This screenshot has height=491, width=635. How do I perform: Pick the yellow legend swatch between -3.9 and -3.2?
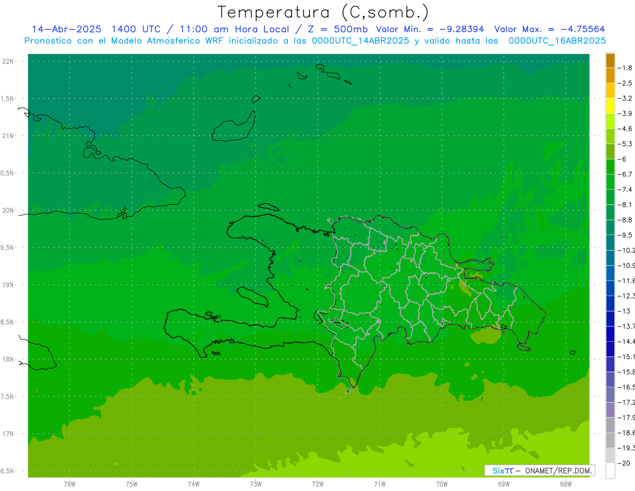coord(610,105)
